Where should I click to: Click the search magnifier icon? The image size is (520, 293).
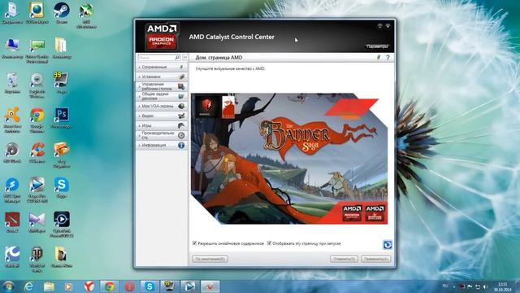177,58
